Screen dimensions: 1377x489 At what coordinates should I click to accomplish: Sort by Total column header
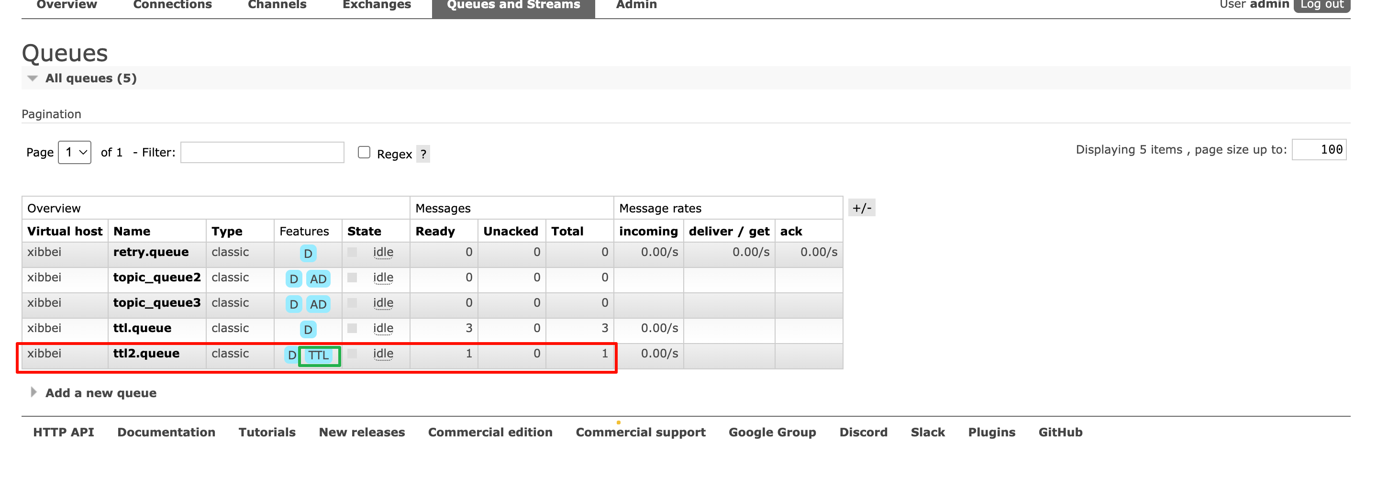pyautogui.click(x=567, y=232)
